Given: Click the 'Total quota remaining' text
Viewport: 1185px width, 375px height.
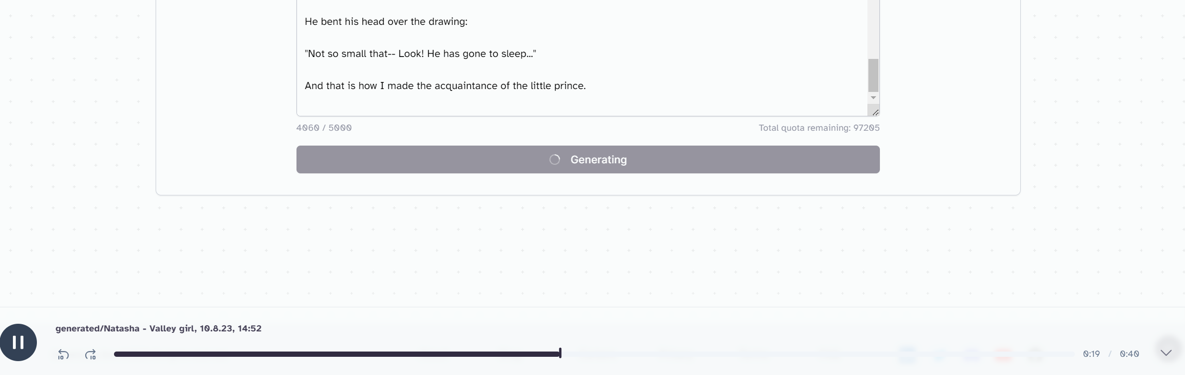Looking at the screenshot, I should point(819,128).
